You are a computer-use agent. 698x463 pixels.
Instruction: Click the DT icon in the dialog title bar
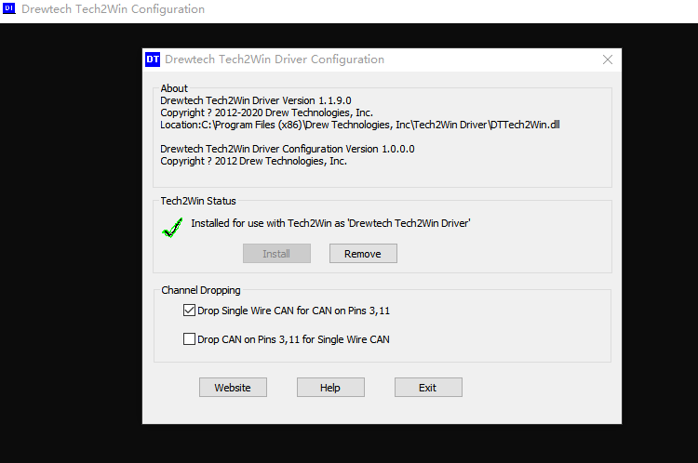coord(153,60)
